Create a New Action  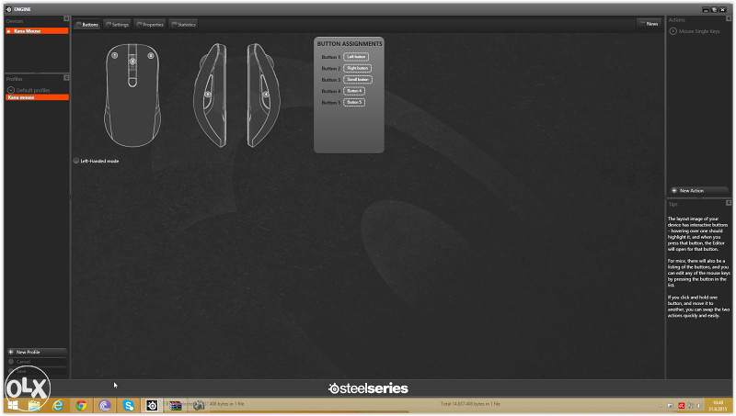pyautogui.click(x=698, y=191)
